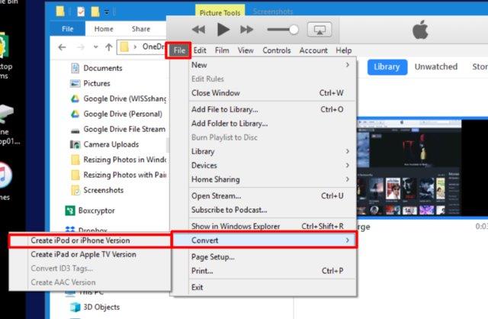Choose Close Window from File menu
The image size is (488, 319).
point(272,93)
